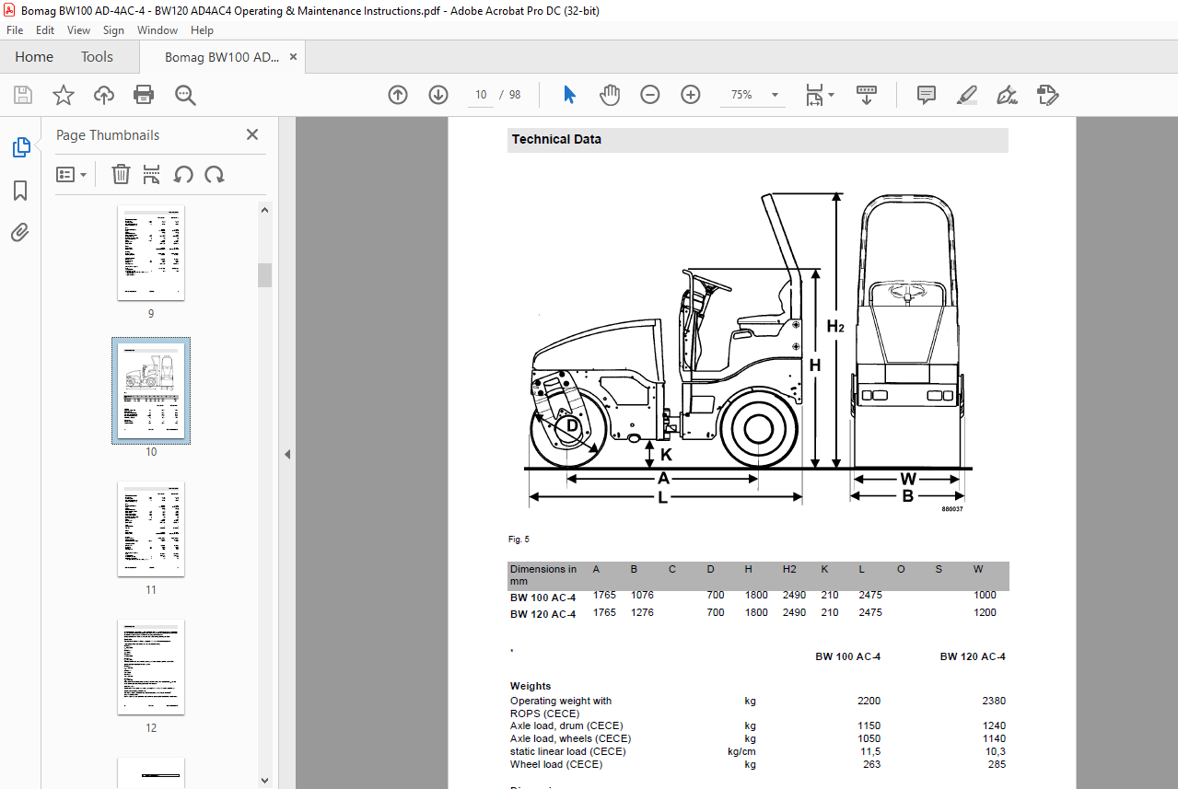Switch to the Tools tab
This screenshot has height=789, width=1178.
pos(97,57)
